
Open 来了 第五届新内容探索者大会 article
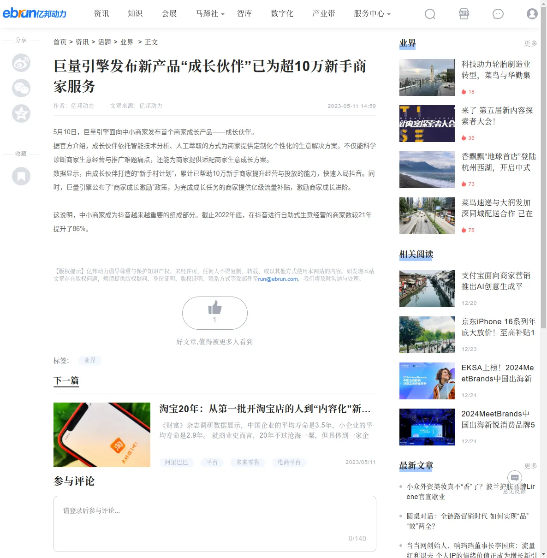(497, 116)
